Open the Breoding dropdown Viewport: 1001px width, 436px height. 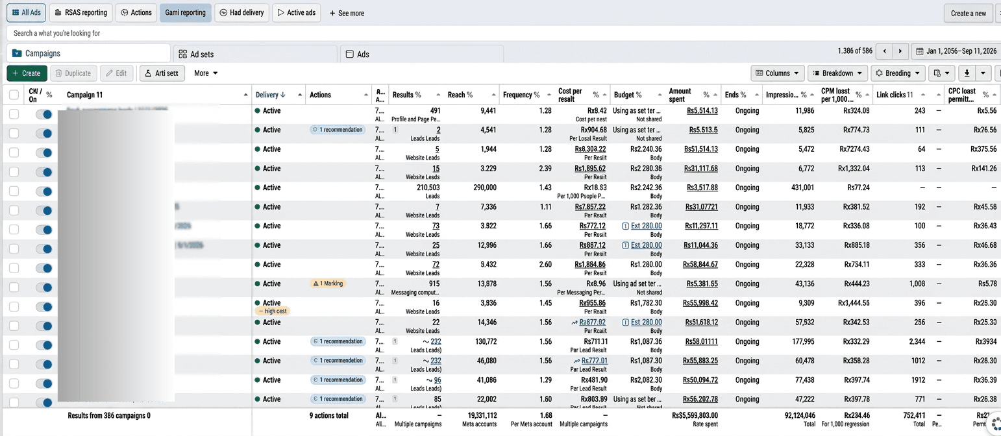click(x=898, y=73)
